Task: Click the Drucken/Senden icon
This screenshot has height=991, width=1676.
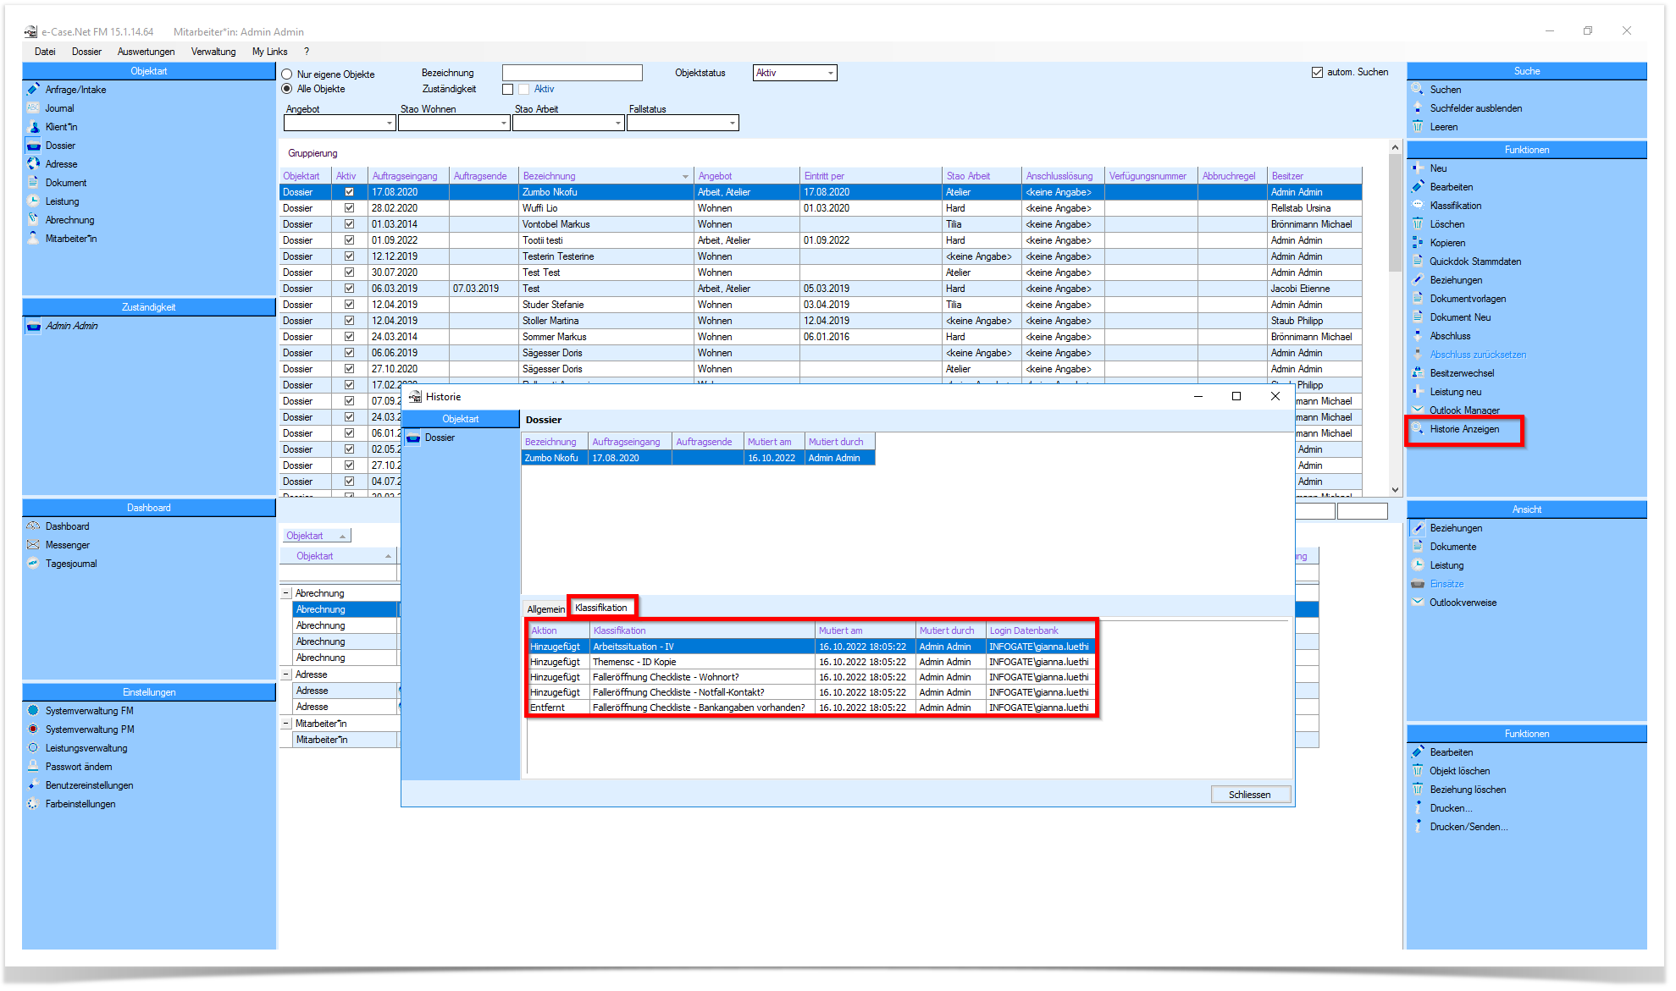Action: [1418, 826]
